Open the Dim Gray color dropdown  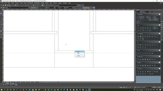[37, 8]
